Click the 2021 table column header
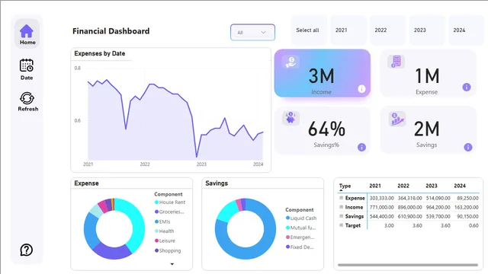 [375, 186]
